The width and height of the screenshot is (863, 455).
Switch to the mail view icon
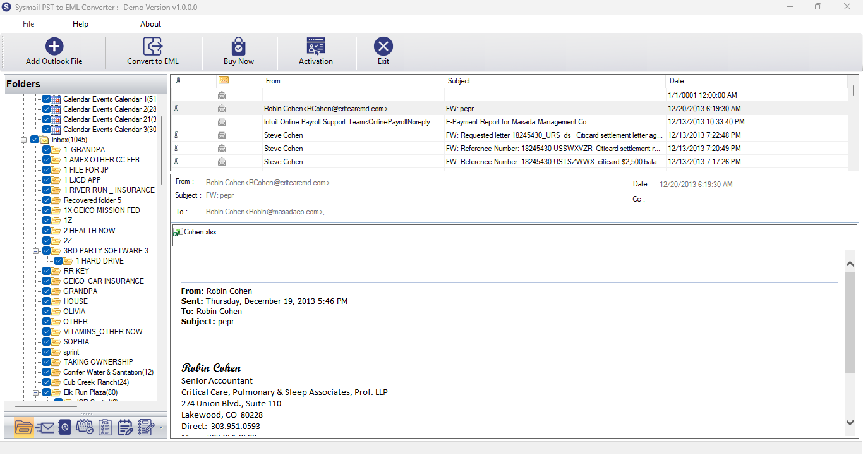(45, 428)
